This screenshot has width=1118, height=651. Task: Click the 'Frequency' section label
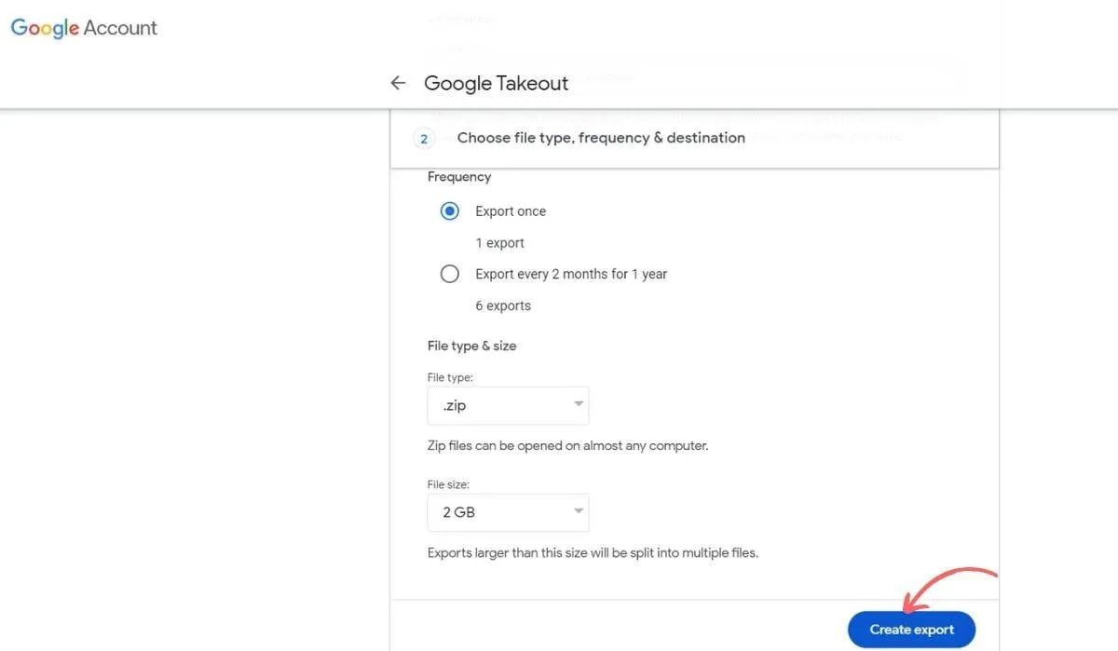[x=459, y=176]
